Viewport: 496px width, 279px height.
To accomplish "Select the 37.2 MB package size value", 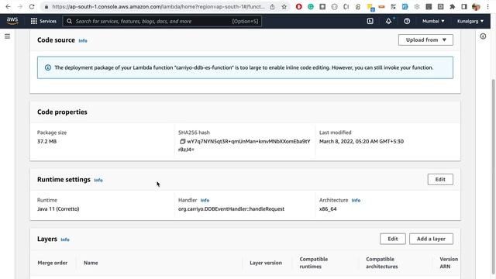I will [x=46, y=141].
